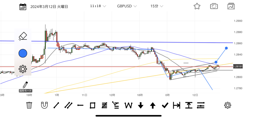Toggle the magnet snap mode
This screenshot has height=119, width=257.
pos(44,105)
